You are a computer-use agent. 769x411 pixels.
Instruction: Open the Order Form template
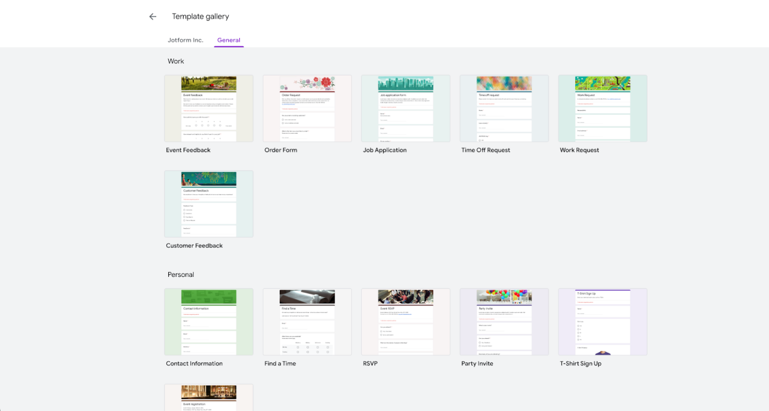[x=307, y=108]
